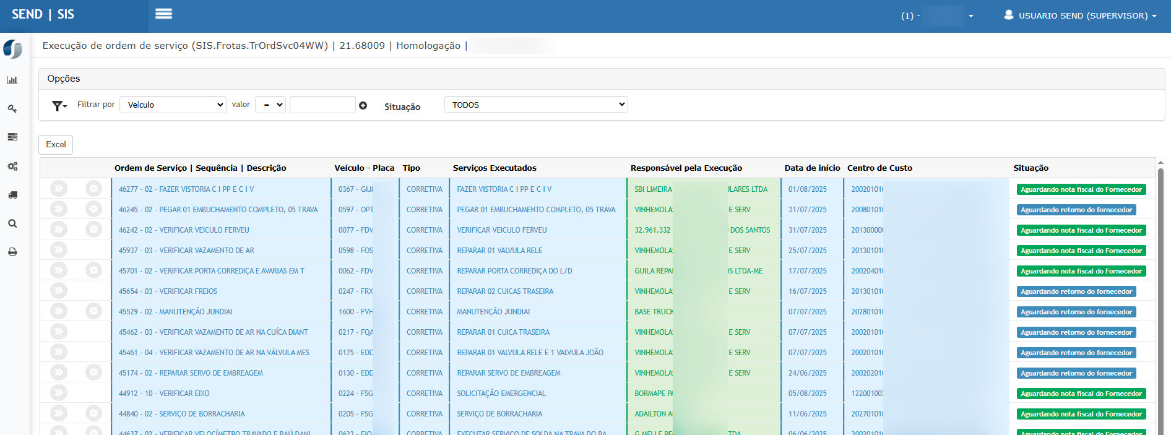The image size is (1171, 435).
Task: Open the gears settings icon in sidebar
Action: pyautogui.click(x=12, y=166)
